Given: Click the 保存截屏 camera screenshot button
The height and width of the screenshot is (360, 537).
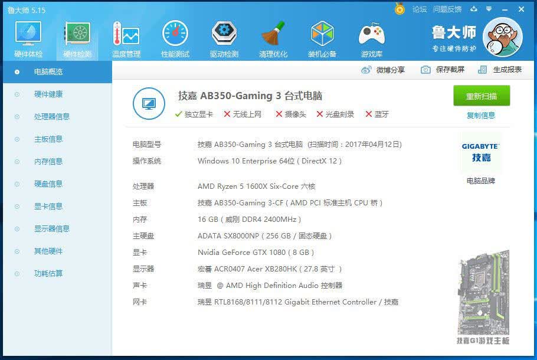Looking at the screenshot, I should (x=443, y=70).
